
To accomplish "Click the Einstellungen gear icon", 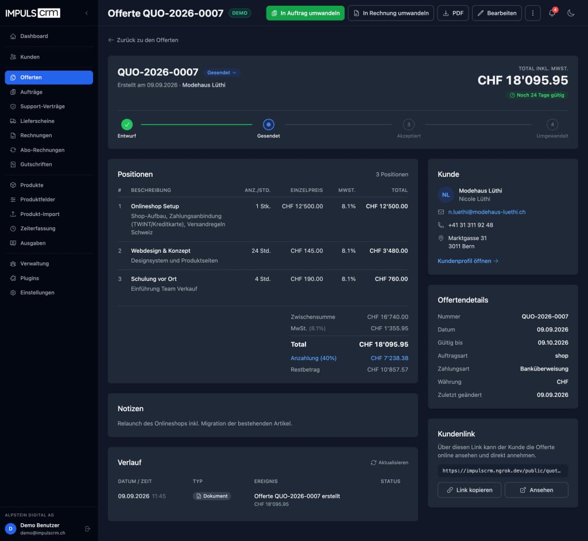I will tap(13, 293).
